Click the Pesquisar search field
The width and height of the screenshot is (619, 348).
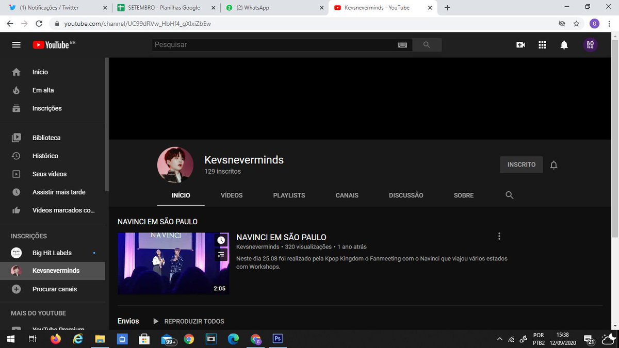tap(274, 45)
